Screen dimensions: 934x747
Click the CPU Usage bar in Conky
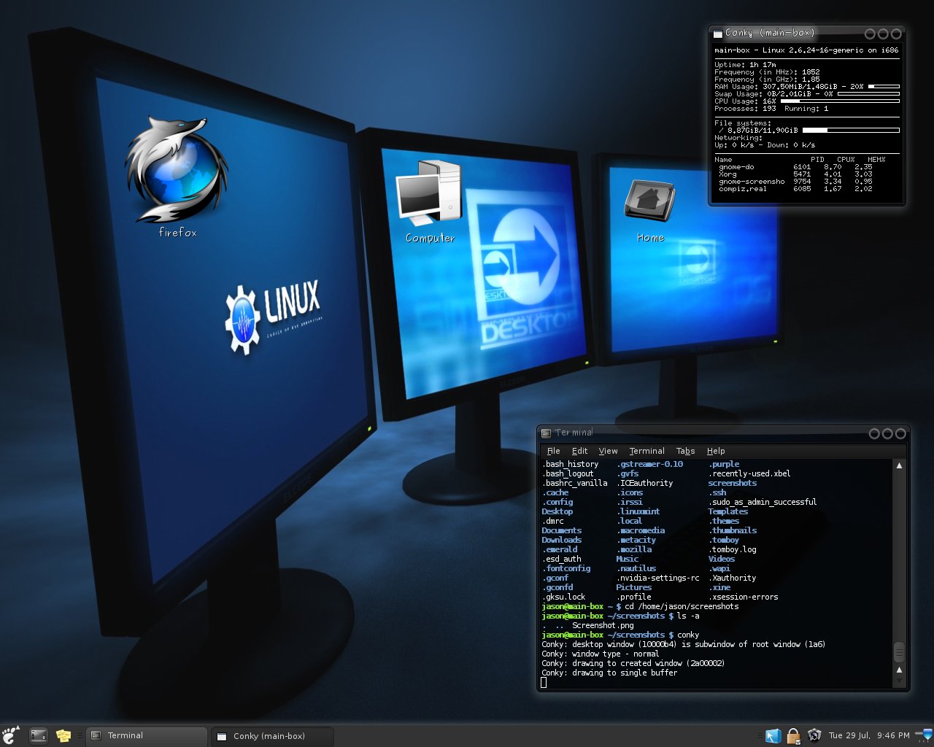pyautogui.click(x=840, y=101)
